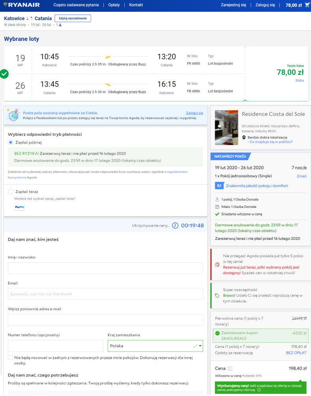This screenshot has width=311, height=396.
Task: Click the Edytuj link under the fare price
Action: click(x=300, y=80)
